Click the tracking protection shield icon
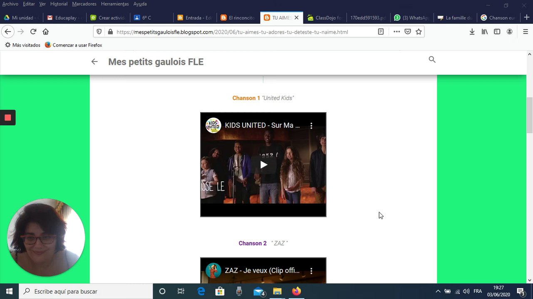The image size is (533, 299). coord(99,32)
